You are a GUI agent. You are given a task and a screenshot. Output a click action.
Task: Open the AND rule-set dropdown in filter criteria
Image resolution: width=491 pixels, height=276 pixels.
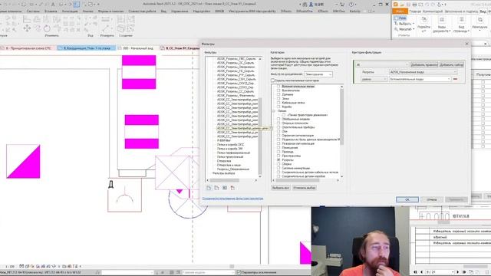coord(382,64)
